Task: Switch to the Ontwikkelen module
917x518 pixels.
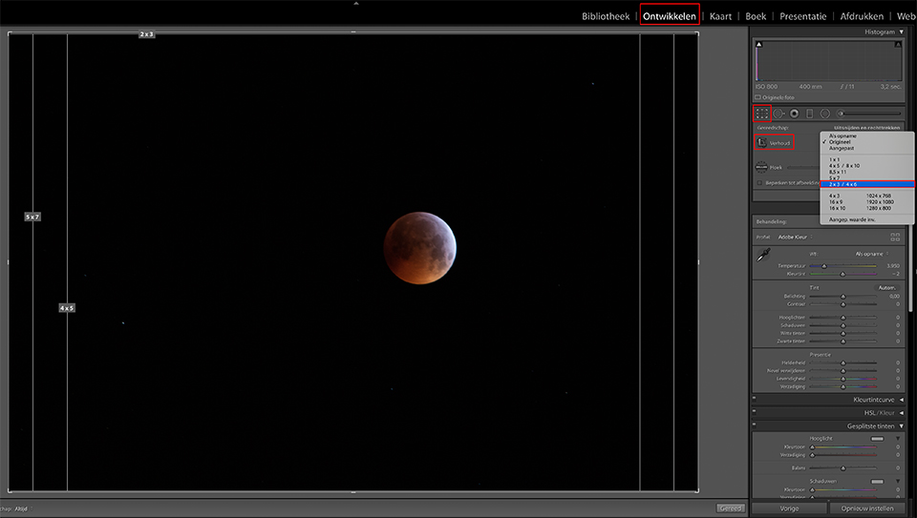Action: [670, 16]
